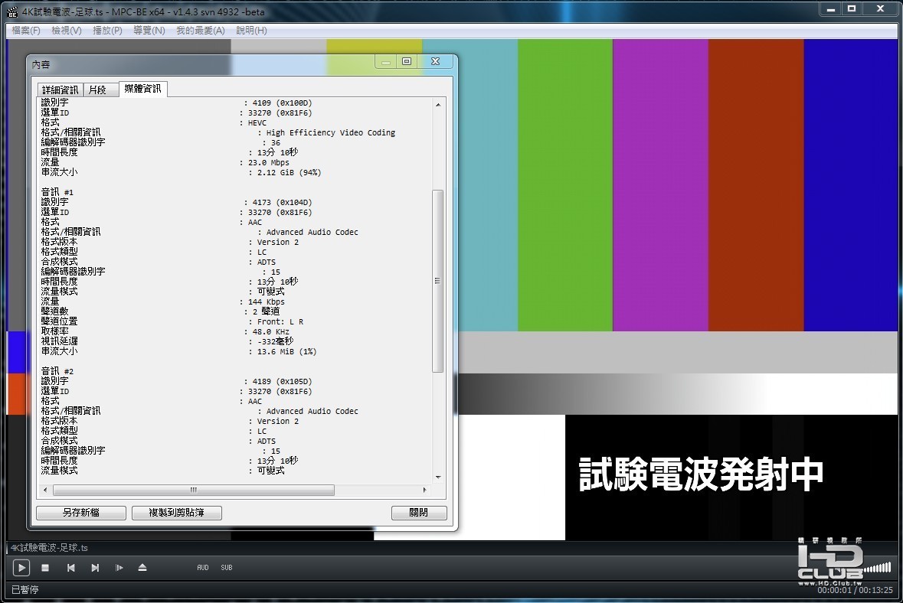This screenshot has width=903, height=603.
Task: Click the 144 Kbps audio bitrate value
Action: click(266, 302)
